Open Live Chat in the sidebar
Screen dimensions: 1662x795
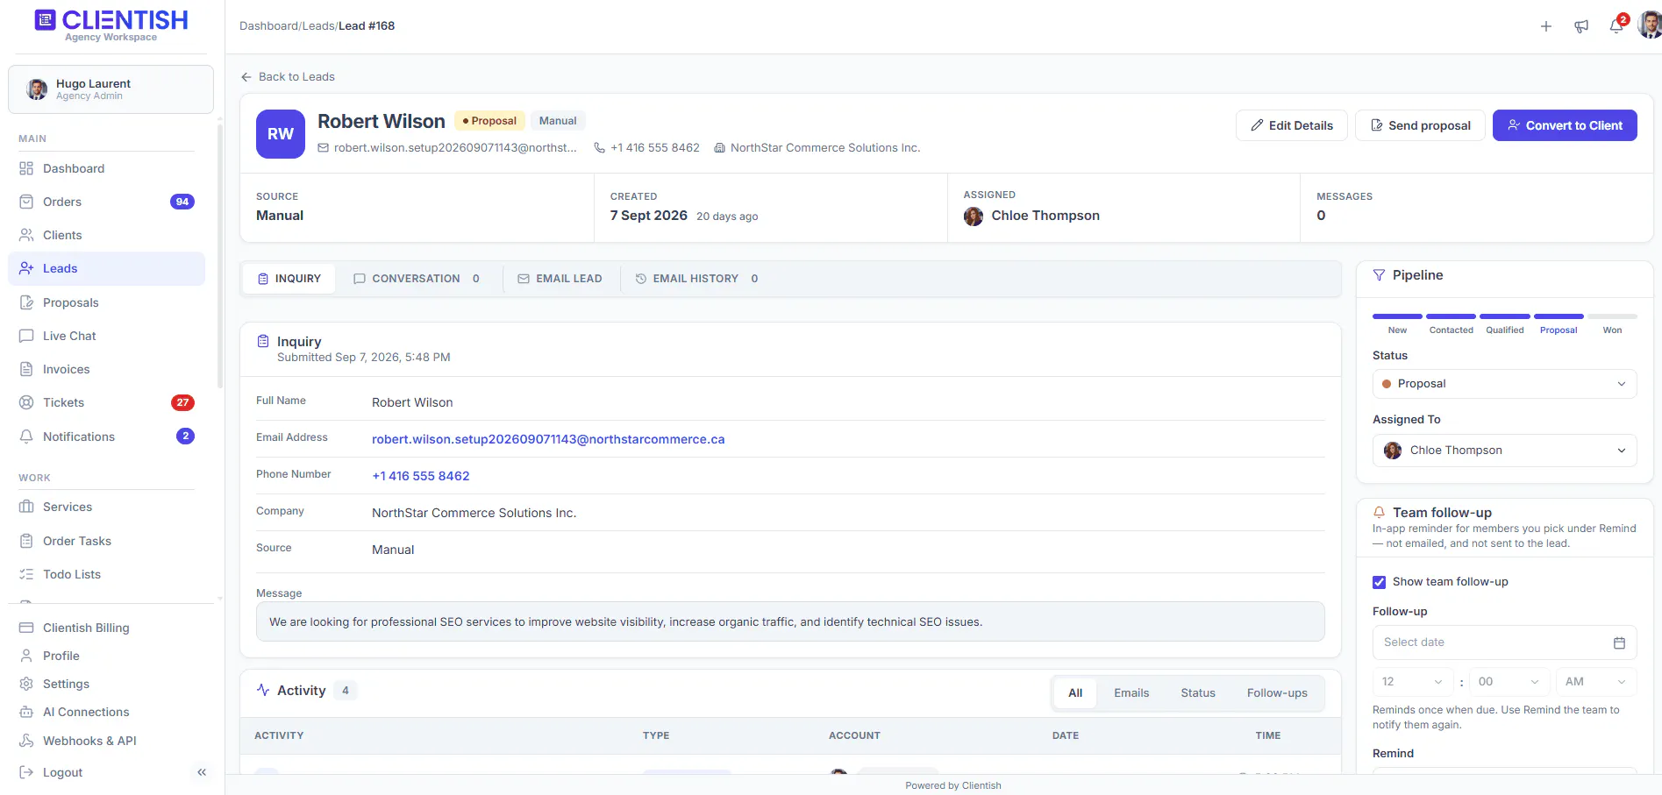tap(106, 336)
